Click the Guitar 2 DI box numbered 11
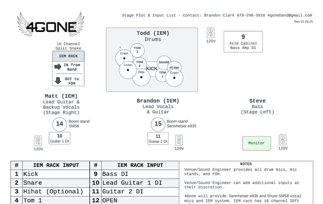323x204 pixels. [158, 139]
